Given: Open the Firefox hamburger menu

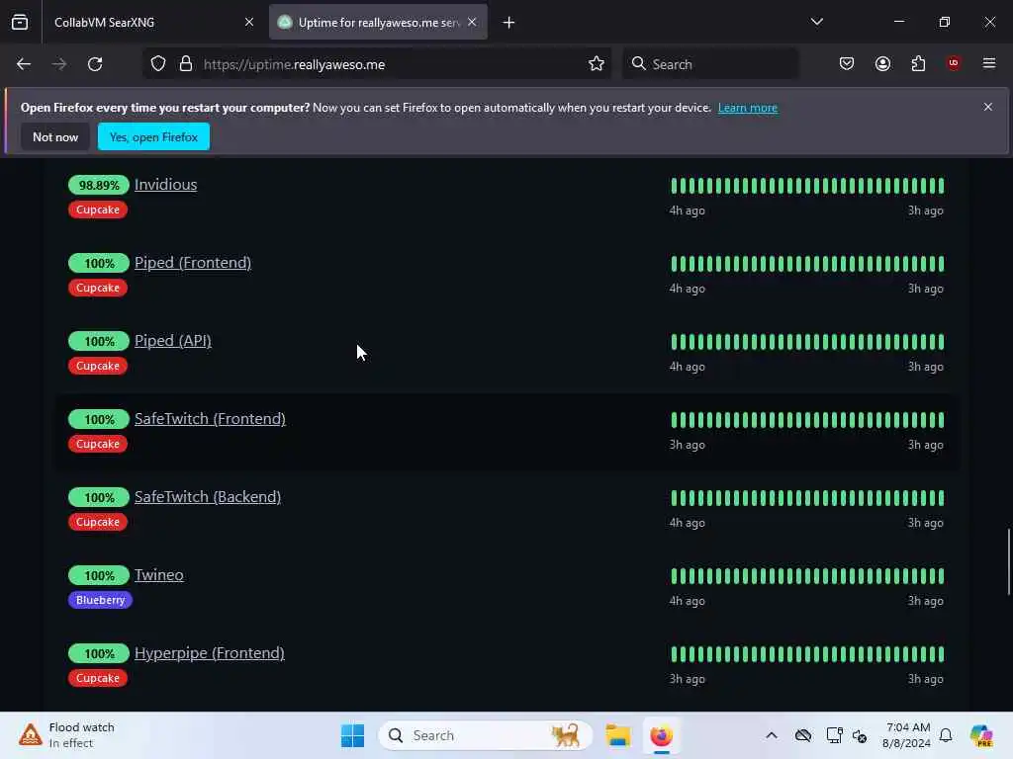Looking at the screenshot, I should (989, 63).
